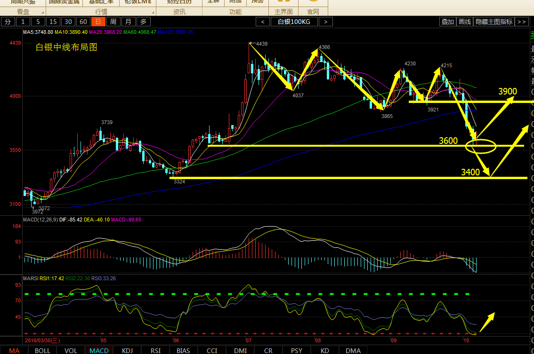This screenshot has width=534, height=354.
Task: Select the 分 time-sharing view
Action: pyautogui.click(x=8, y=22)
